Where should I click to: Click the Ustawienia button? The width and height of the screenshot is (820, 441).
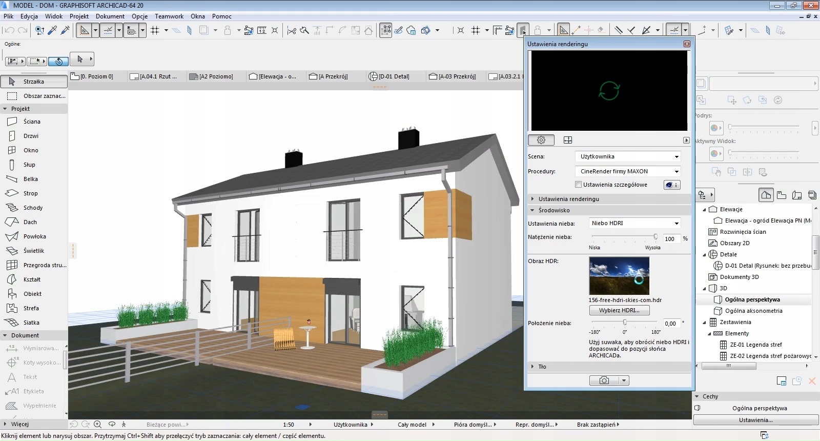755,420
